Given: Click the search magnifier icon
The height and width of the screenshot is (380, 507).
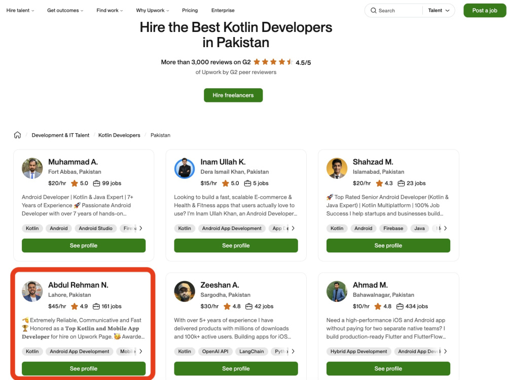Looking at the screenshot, I should (x=374, y=10).
